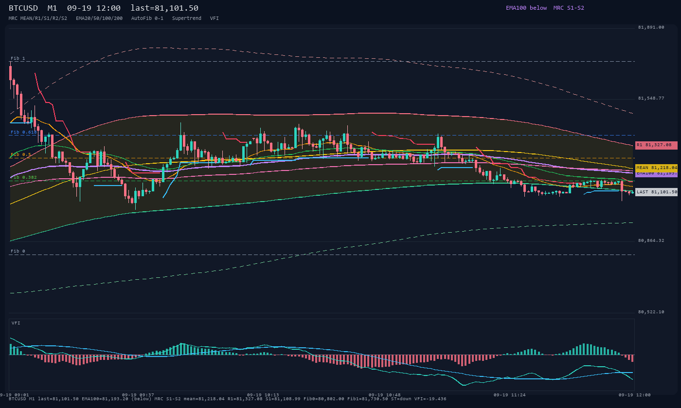Image resolution: width=681 pixels, height=408 pixels.
Task: Select the 'Fib 0' level label
Action: pos(18,251)
